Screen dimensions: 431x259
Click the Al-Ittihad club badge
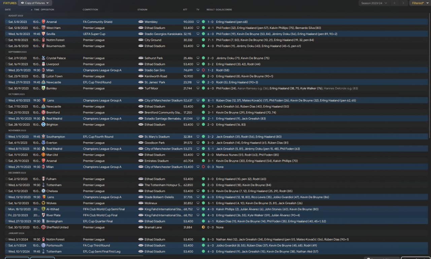click(x=43, y=209)
